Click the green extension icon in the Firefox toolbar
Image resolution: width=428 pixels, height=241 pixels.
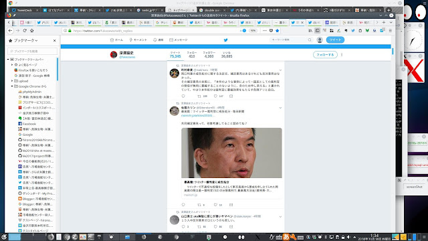coord(367,31)
